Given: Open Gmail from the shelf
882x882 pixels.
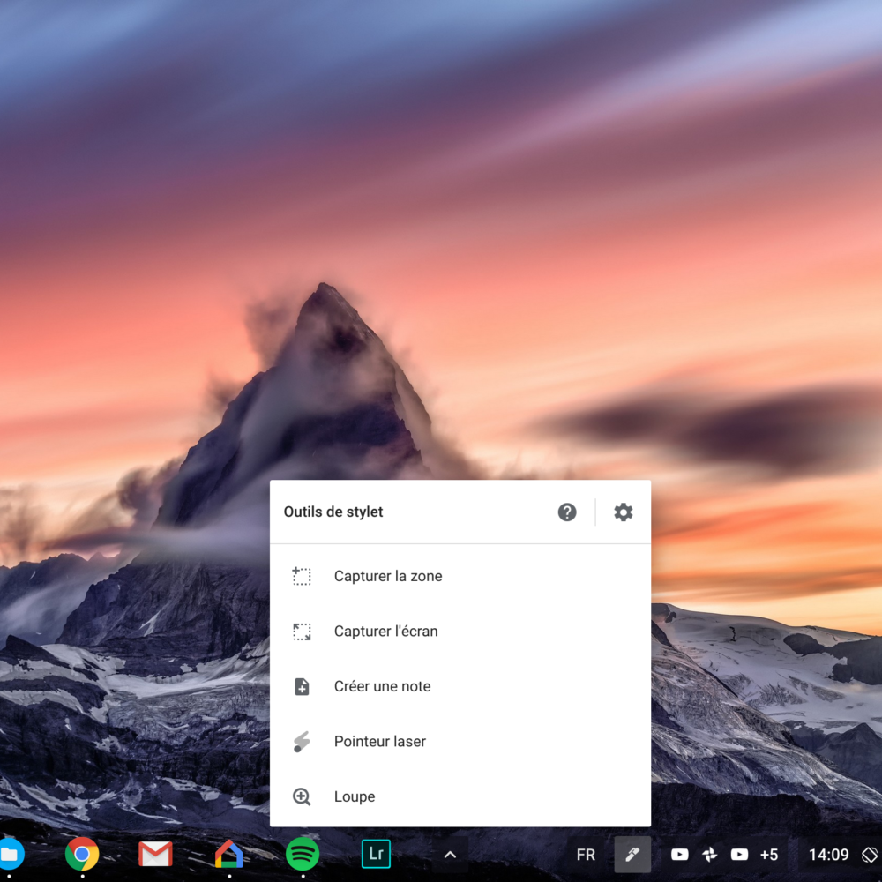Looking at the screenshot, I should (x=155, y=855).
